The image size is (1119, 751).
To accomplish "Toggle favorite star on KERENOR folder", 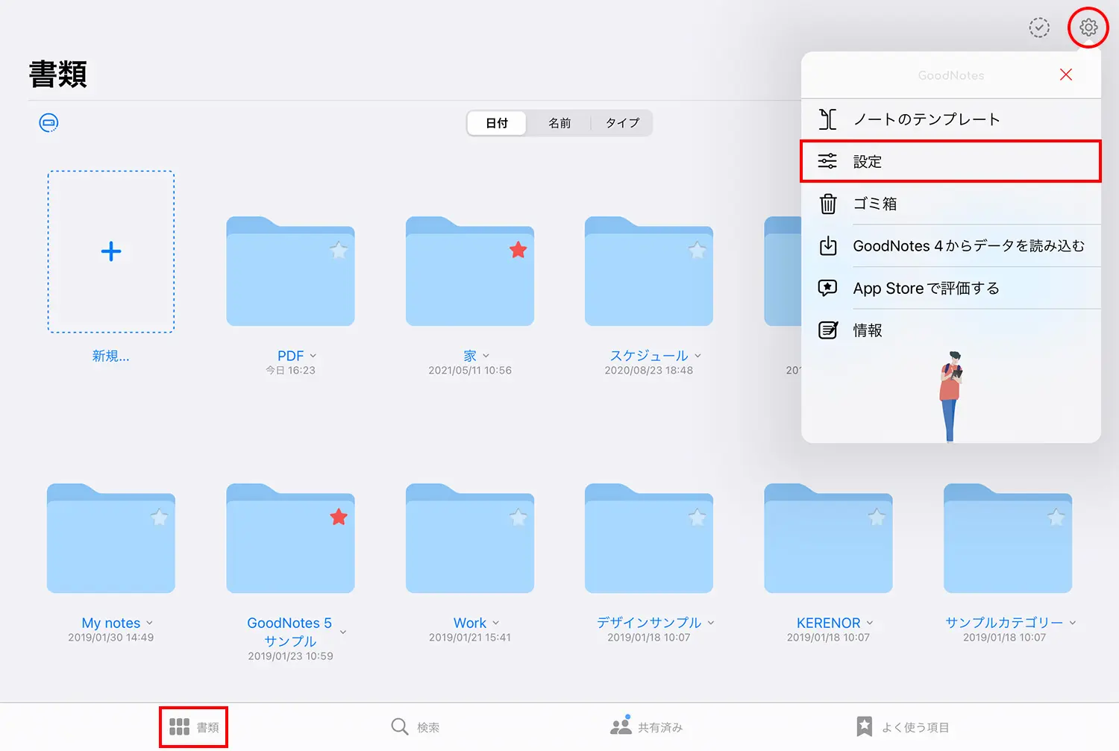I will (877, 517).
